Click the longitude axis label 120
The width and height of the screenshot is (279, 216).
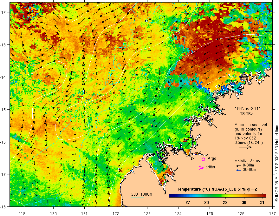pos(53,213)
